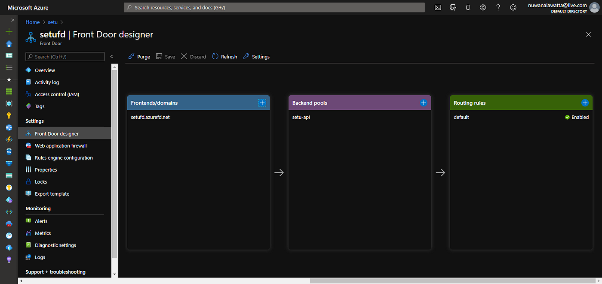Add a new backend pool with plus
Screen dimensions: 602x284
[x=424, y=103]
